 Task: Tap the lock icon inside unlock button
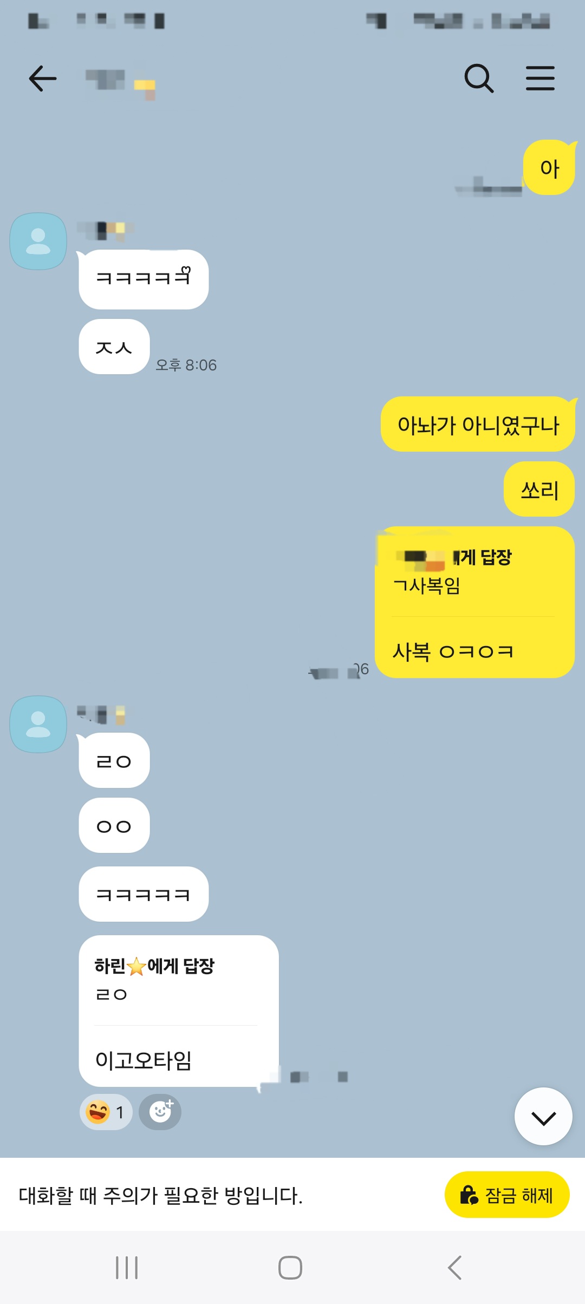click(x=469, y=1195)
